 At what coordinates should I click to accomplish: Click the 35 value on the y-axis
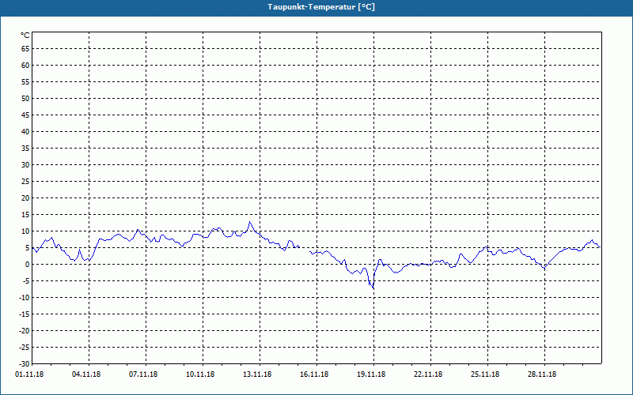pyautogui.click(x=25, y=149)
